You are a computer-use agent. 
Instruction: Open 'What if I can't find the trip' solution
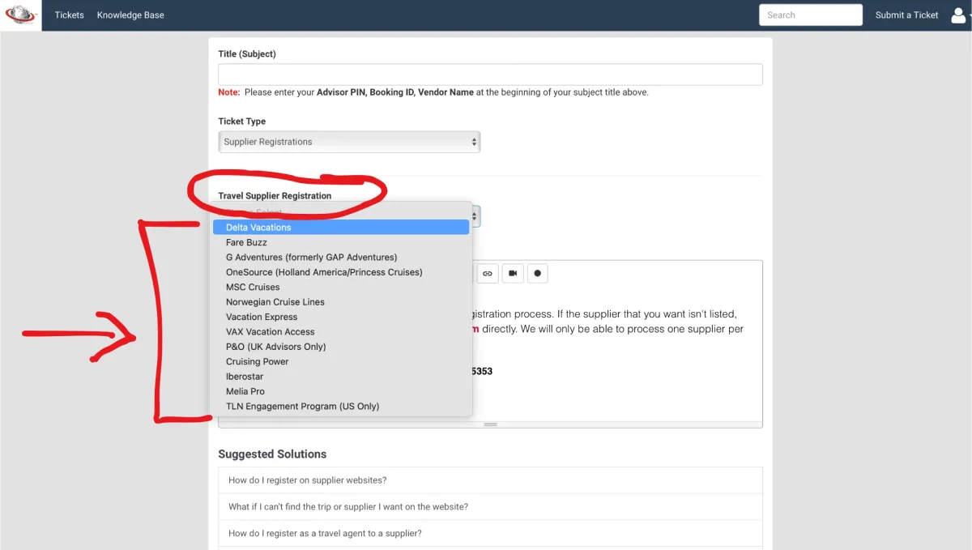(490, 507)
